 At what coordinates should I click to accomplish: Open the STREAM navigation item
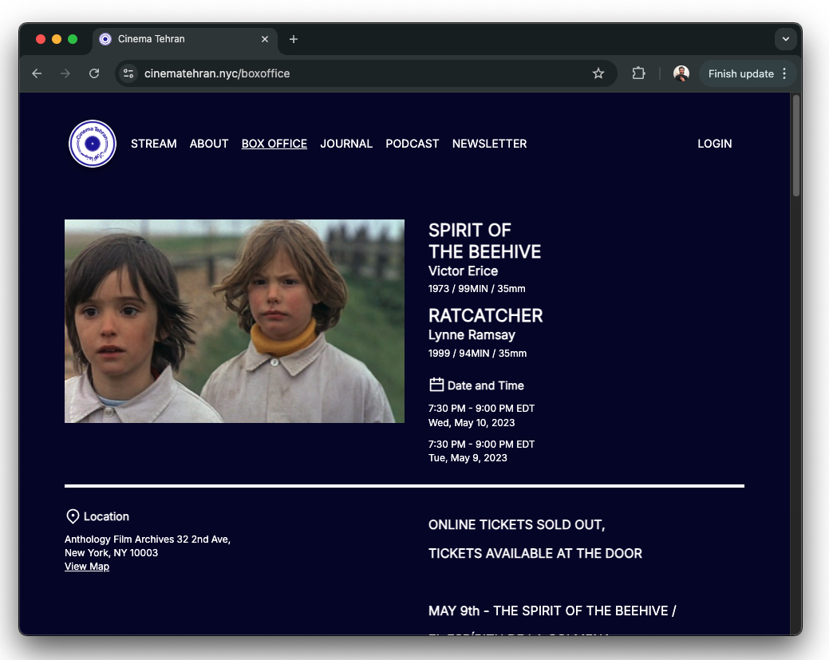pos(154,144)
